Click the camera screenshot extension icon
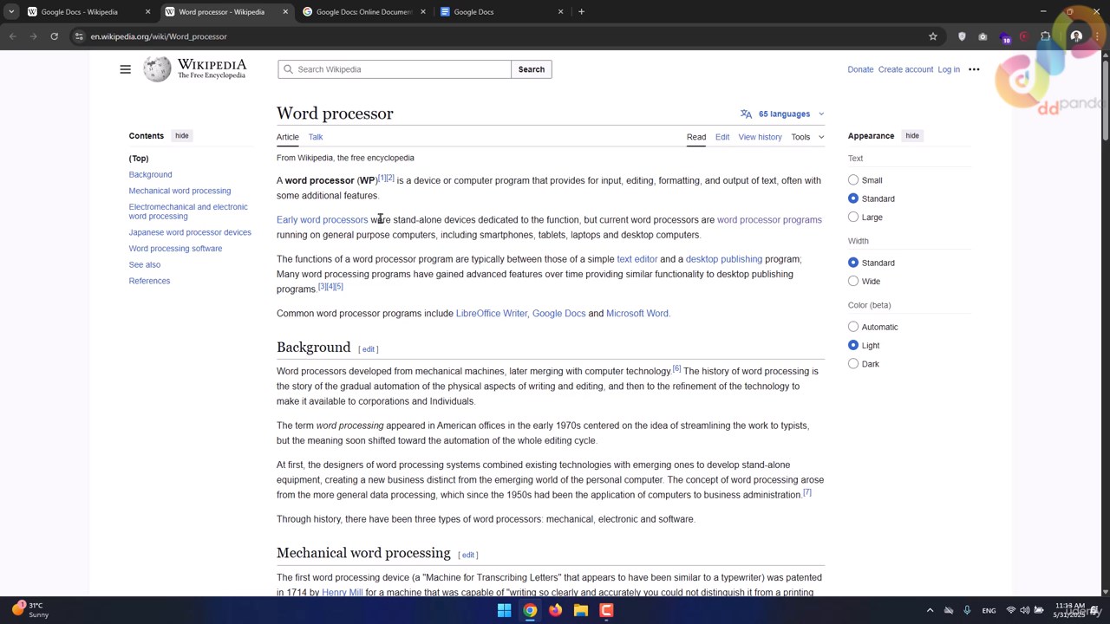The height and width of the screenshot is (624, 1110). [983, 36]
